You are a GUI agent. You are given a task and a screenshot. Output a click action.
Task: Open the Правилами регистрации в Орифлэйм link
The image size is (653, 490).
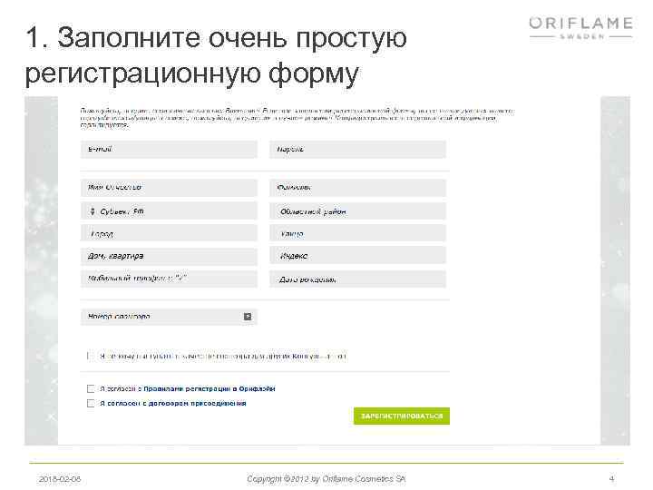pos(210,388)
